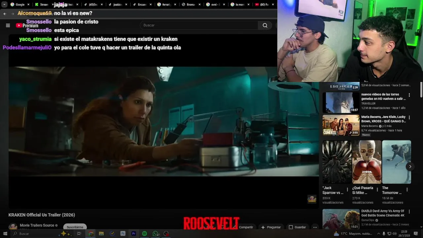Open the nuevos videos de las torres title

(x=383, y=97)
